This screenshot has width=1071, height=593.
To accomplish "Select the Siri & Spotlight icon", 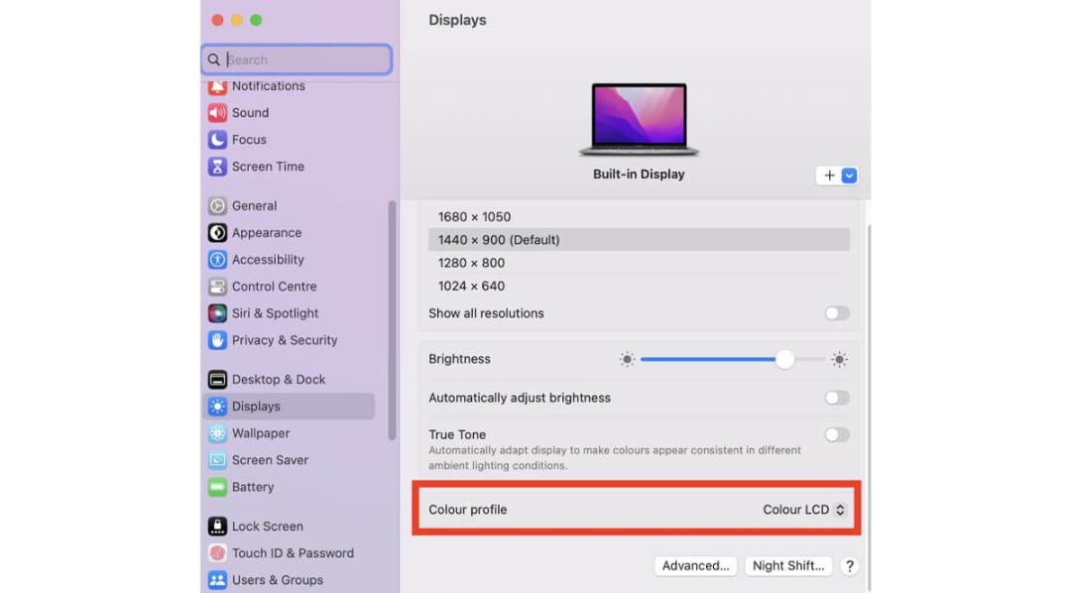I will (x=217, y=313).
